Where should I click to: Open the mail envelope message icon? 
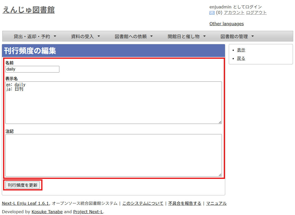coord(212,13)
